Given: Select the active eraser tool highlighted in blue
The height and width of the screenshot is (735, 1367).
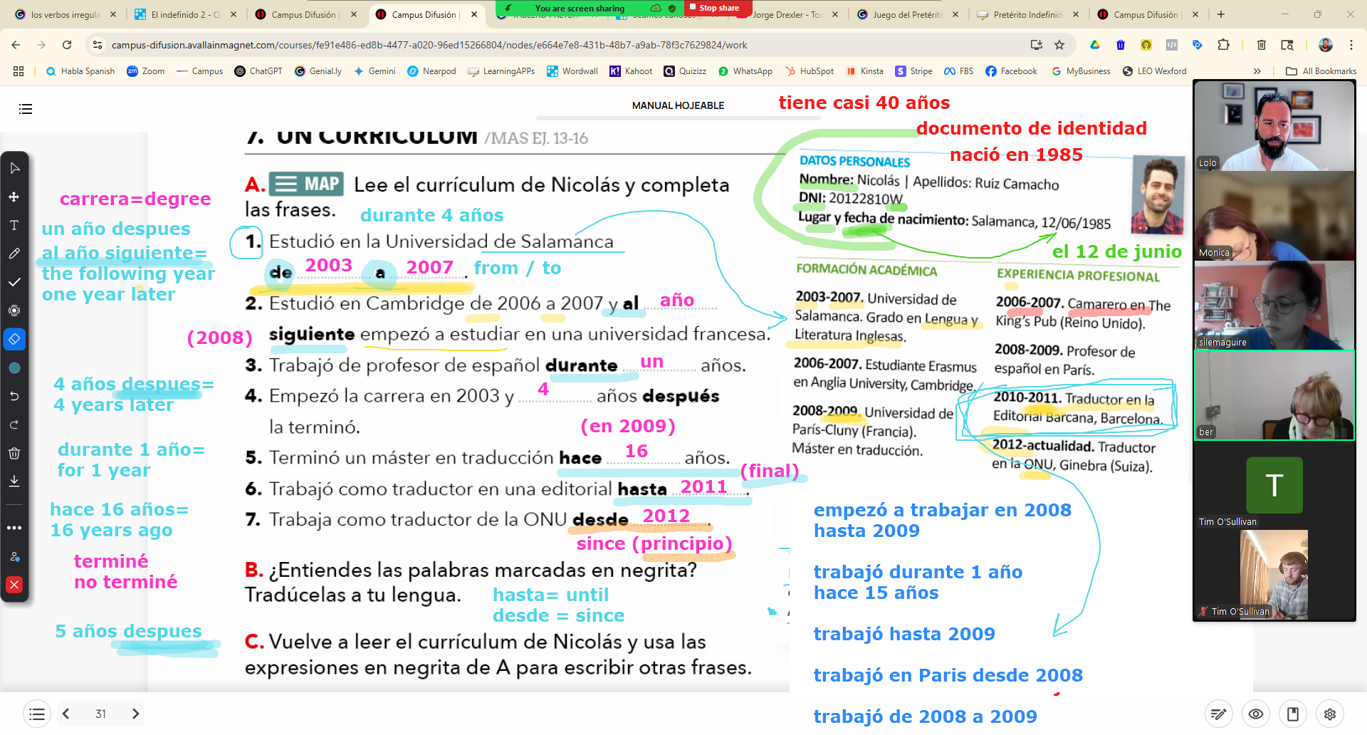Looking at the screenshot, I should [14, 339].
